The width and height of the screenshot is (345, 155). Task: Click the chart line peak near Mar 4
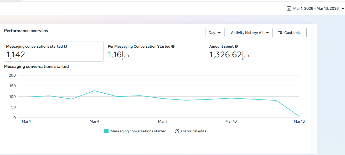(x=95, y=91)
